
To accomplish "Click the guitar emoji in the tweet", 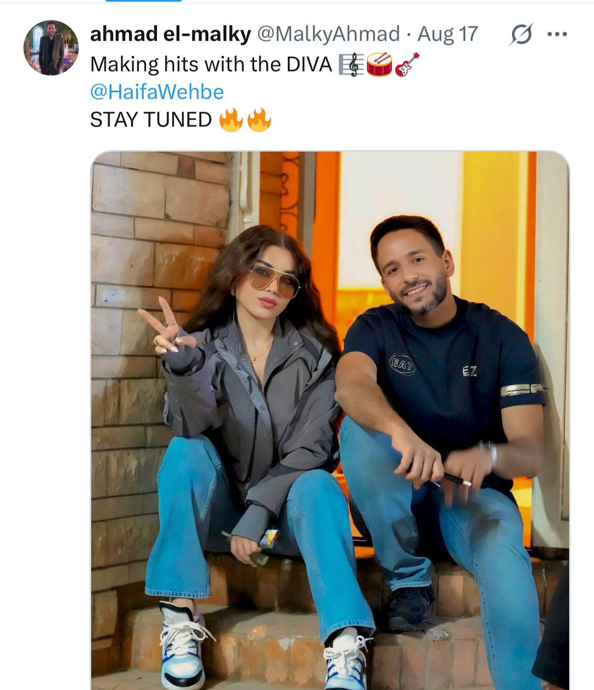I will pos(407,65).
